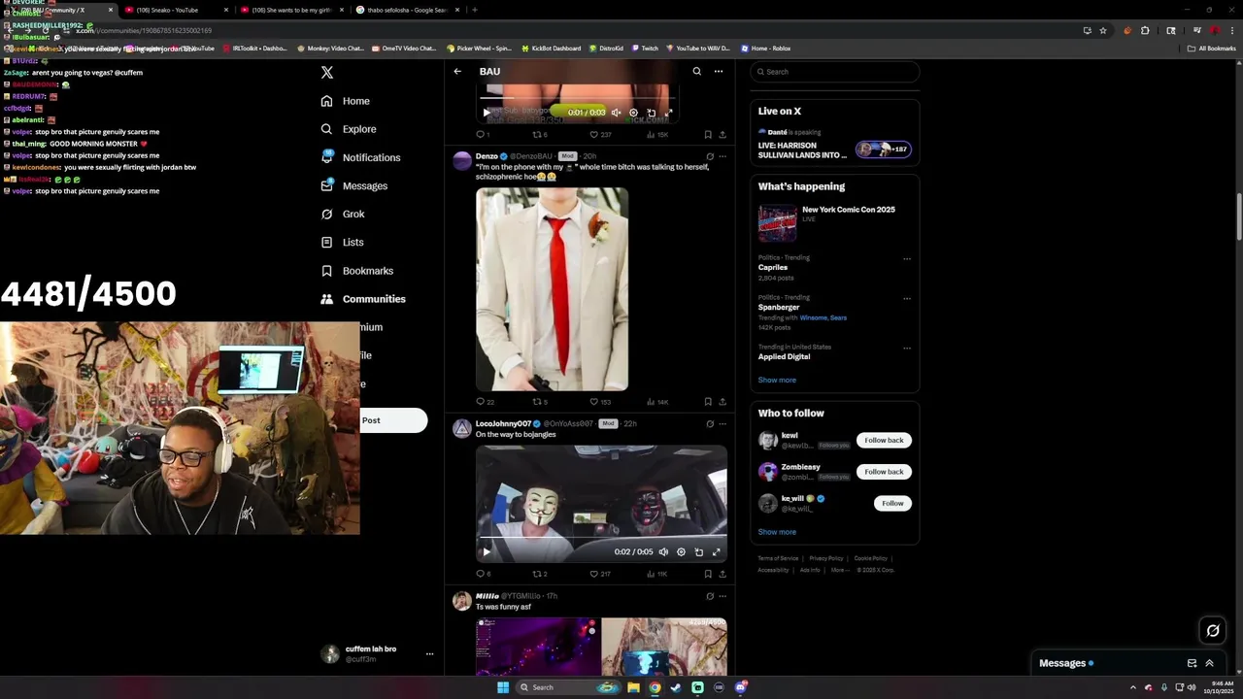Screen dimensions: 1243x699
Task: Join the live Harrison Sullivan space
Action: point(834,146)
